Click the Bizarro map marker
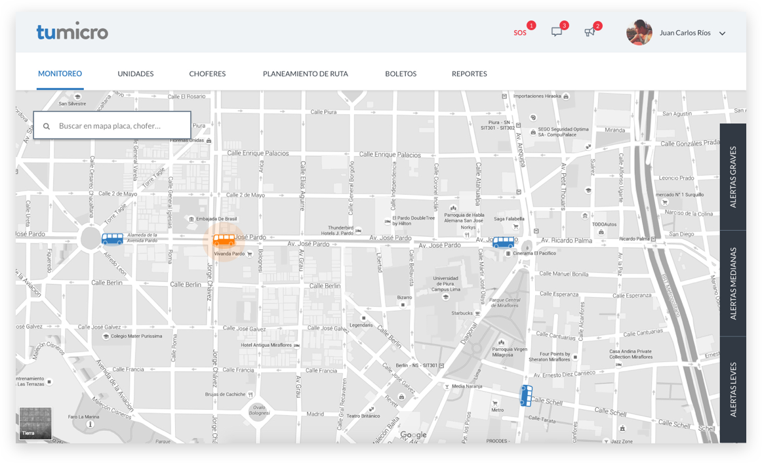 click(x=403, y=304)
